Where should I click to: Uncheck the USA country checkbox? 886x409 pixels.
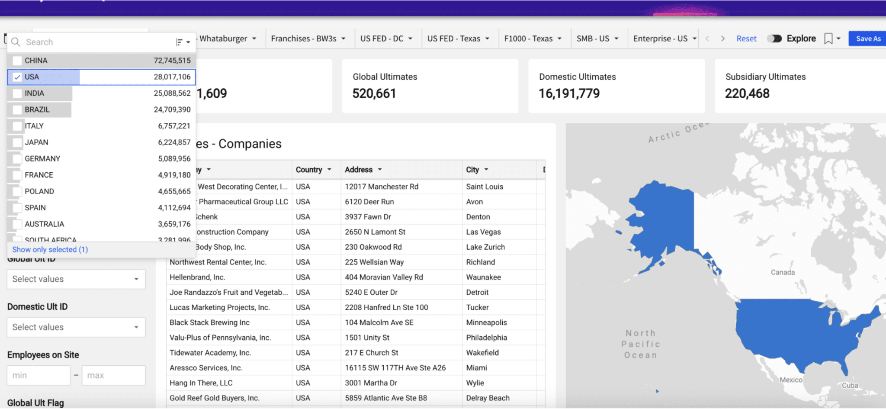[17, 77]
